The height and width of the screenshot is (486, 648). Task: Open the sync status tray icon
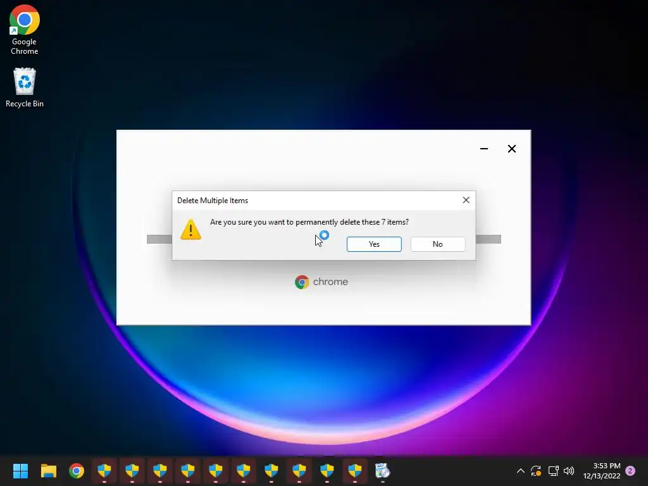tap(536, 471)
